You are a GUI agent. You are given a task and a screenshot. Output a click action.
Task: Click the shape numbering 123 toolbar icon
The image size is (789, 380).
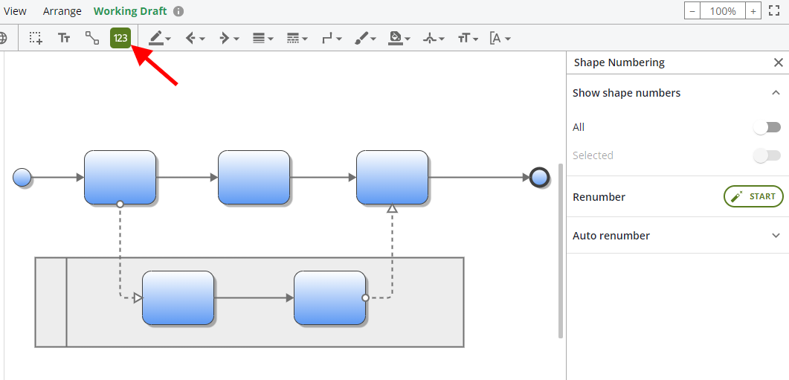120,38
